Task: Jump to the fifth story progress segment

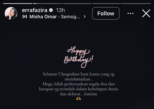Action: click(136, 4)
